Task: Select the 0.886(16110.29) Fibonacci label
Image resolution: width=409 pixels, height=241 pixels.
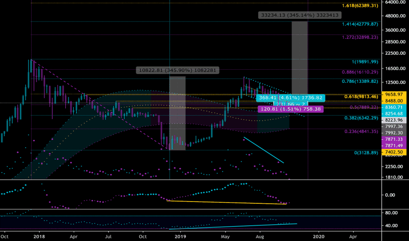Action: click(360, 72)
